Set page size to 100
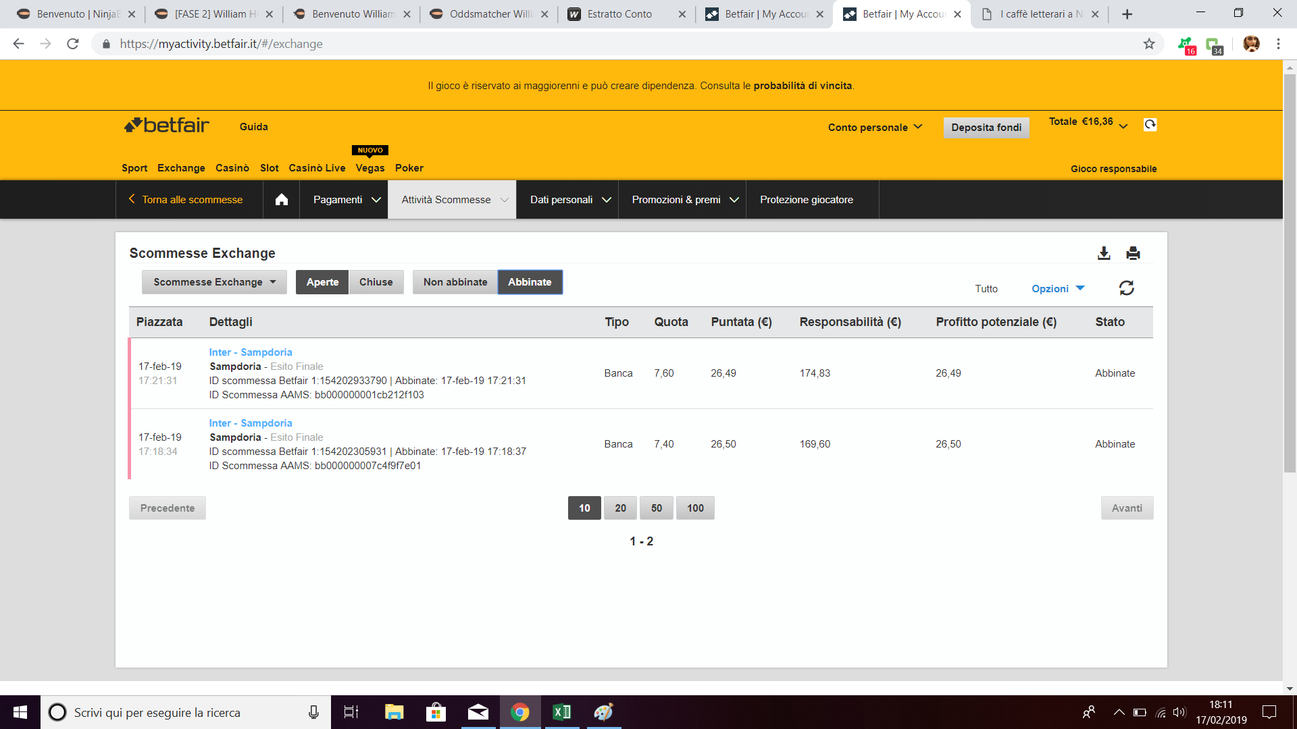Image resolution: width=1297 pixels, height=729 pixels. 695,508
